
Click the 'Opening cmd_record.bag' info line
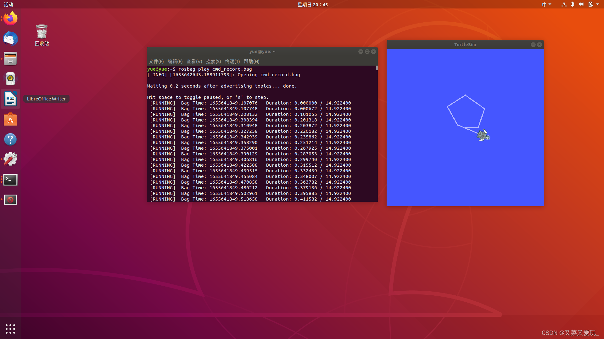pyautogui.click(x=223, y=75)
